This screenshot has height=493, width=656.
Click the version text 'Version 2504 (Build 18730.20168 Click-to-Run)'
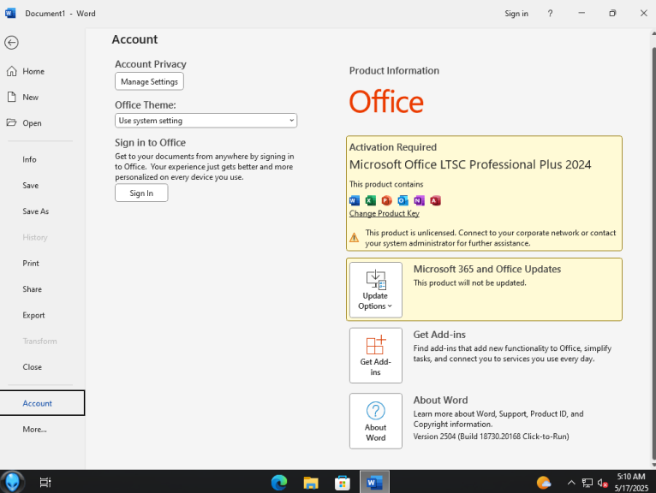tap(492, 437)
